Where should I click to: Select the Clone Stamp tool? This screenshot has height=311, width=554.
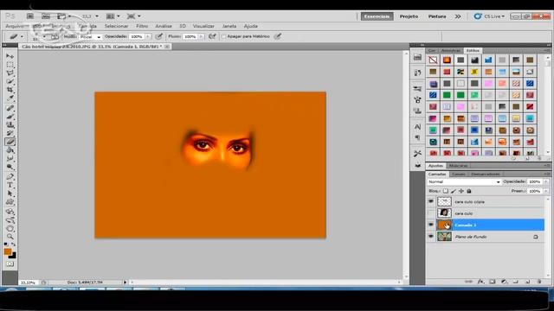10,124
